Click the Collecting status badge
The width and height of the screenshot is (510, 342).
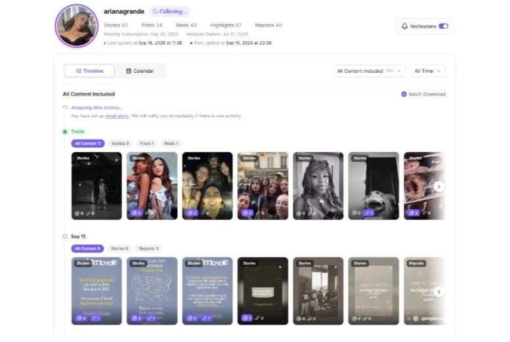tap(169, 11)
